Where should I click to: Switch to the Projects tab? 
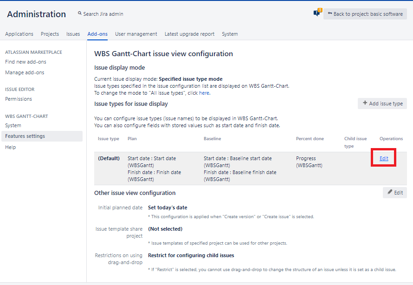click(x=50, y=34)
